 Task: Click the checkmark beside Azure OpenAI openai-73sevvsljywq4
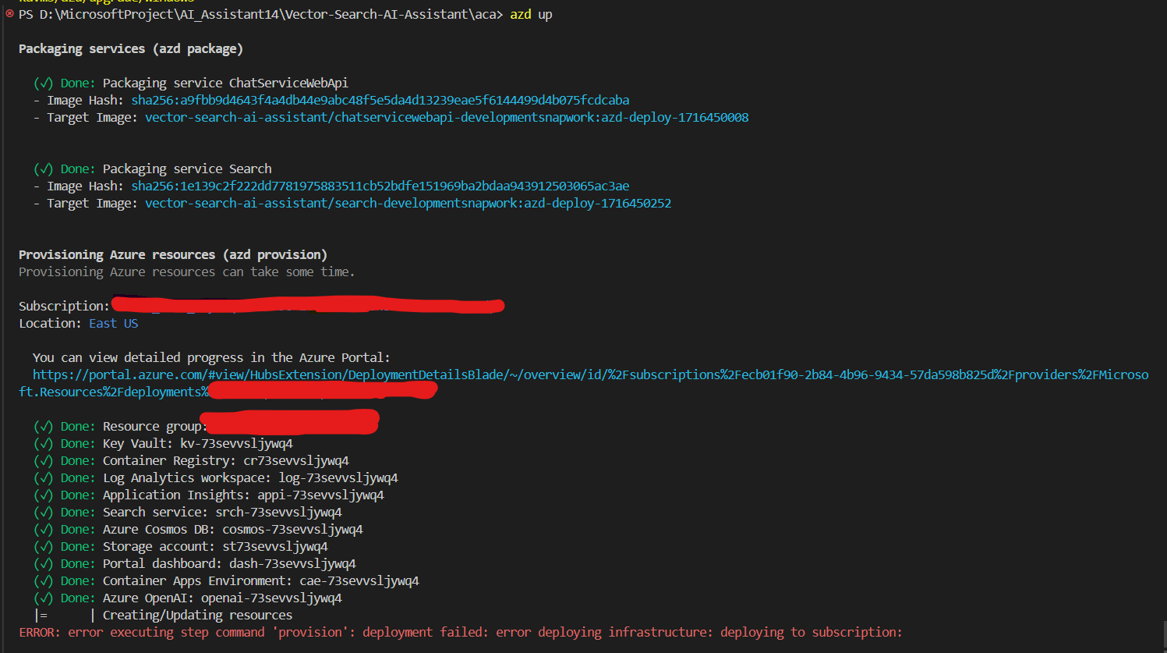pyautogui.click(x=43, y=598)
